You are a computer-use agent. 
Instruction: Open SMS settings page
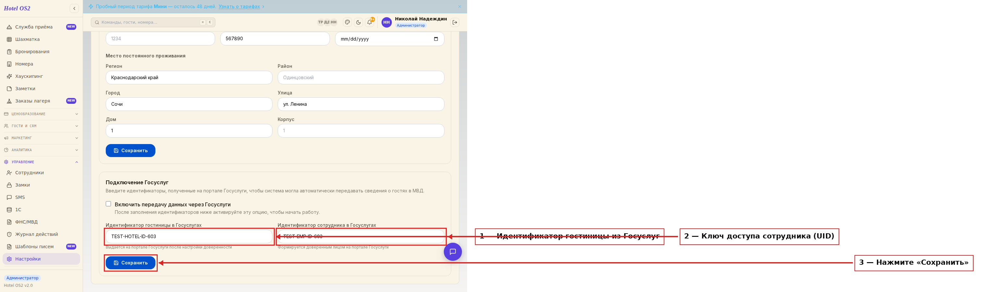coord(42,197)
